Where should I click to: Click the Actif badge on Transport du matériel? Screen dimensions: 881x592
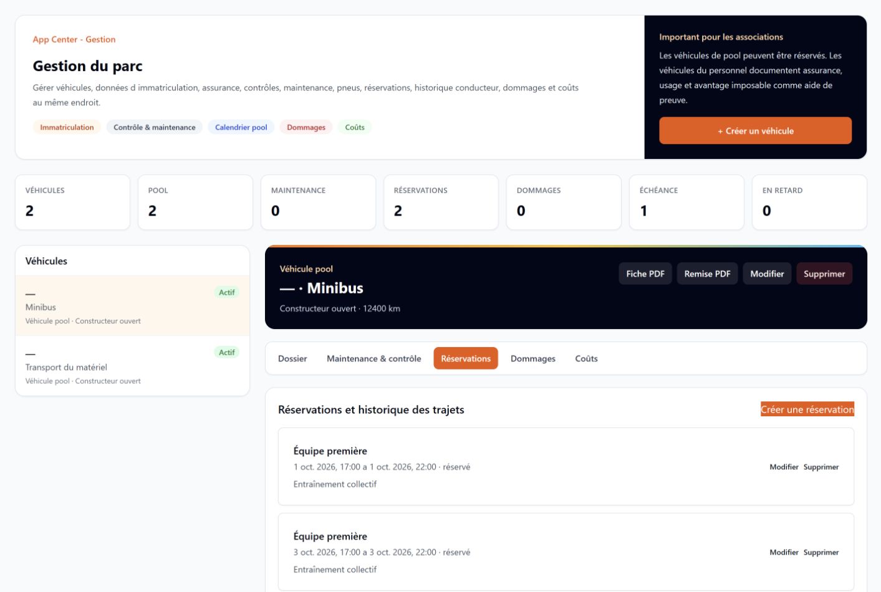227,352
